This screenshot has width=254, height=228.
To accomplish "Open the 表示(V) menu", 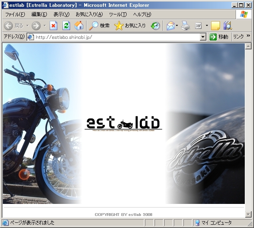I will point(61,14).
